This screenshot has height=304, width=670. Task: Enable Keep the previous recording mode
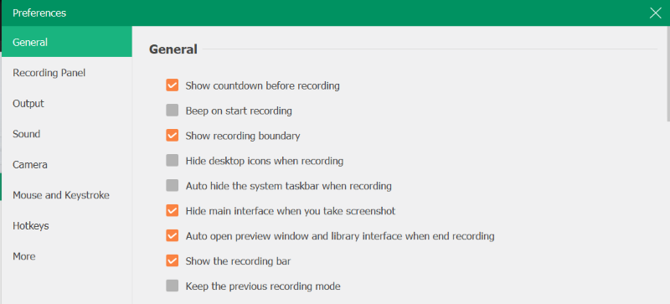pos(173,286)
